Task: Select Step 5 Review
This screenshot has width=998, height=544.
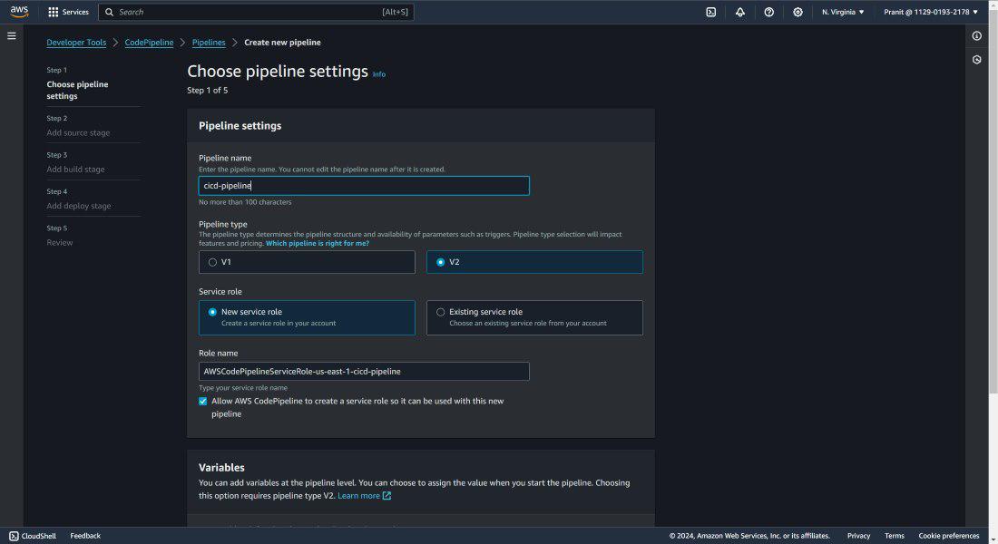Action: pos(59,242)
